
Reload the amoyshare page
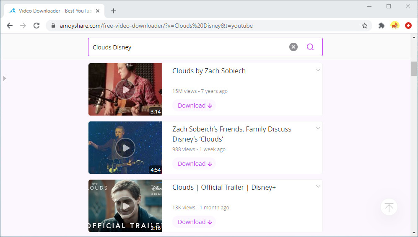(36, 26)
